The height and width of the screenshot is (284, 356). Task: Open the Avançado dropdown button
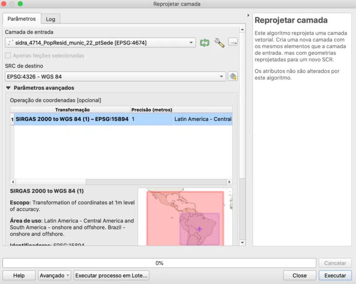click(x=54, y=275)
